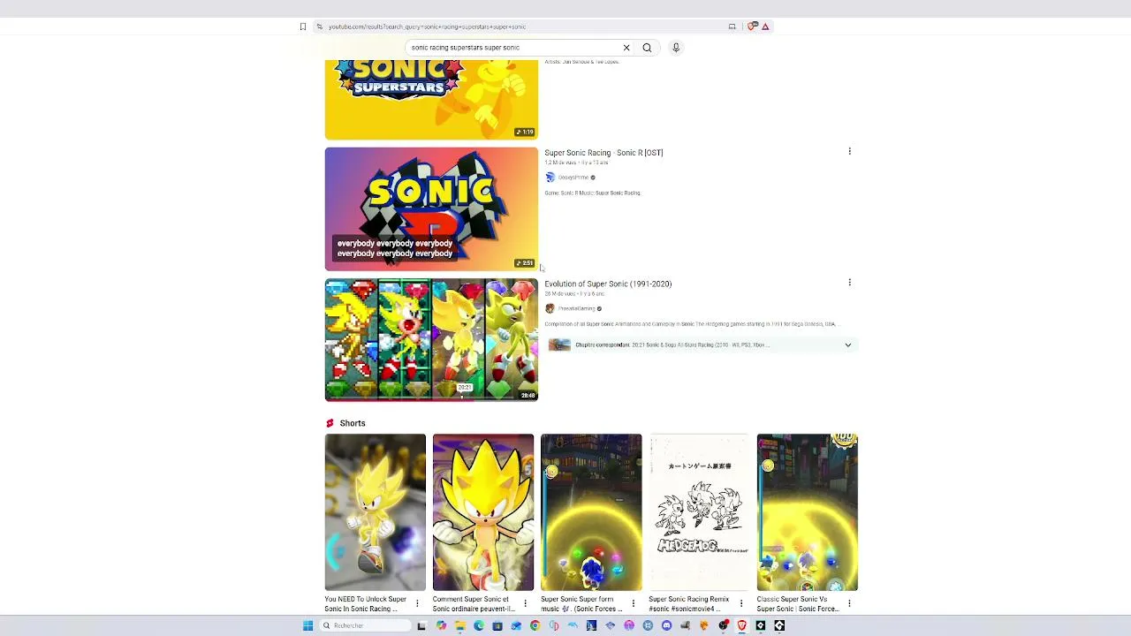This screenshot has width=1131, height=636.
Task: Click the Brave Rewards triangle icon
Action: (765, 26)
